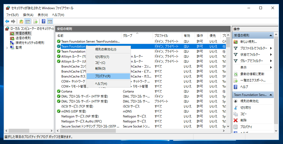Click 一覧のエクスポート... action
This screenshot has width=283, height=144.
coord(253,80)
